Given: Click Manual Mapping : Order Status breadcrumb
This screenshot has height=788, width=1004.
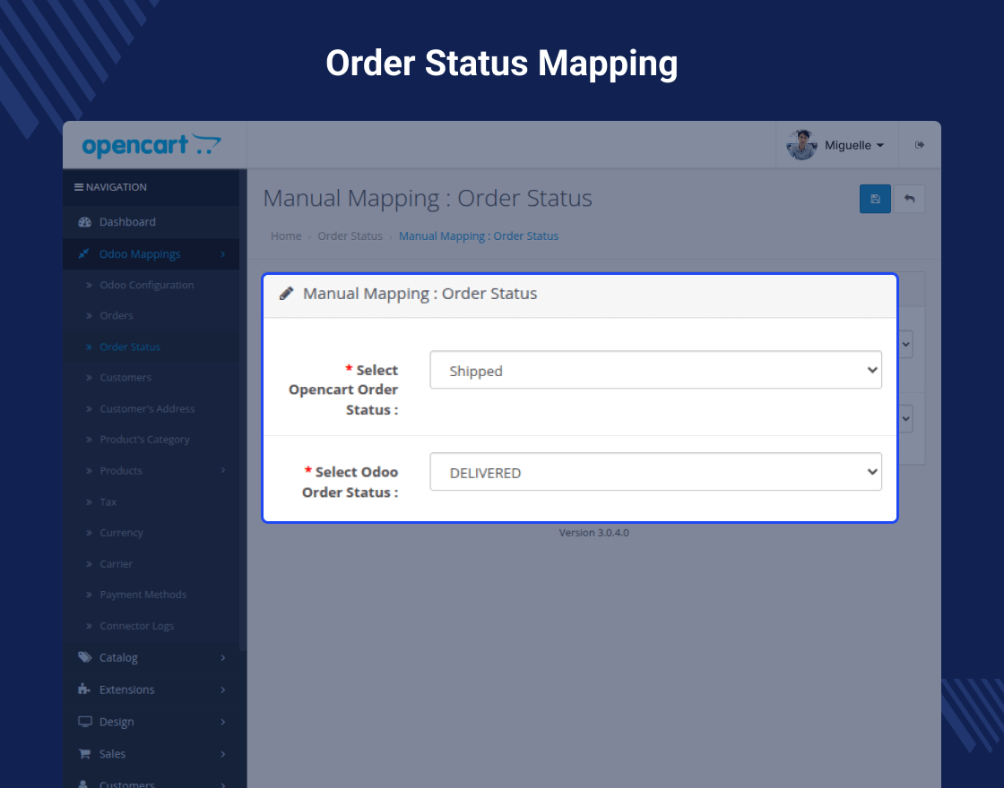Looking at the screenshot, I should (479, 236).
